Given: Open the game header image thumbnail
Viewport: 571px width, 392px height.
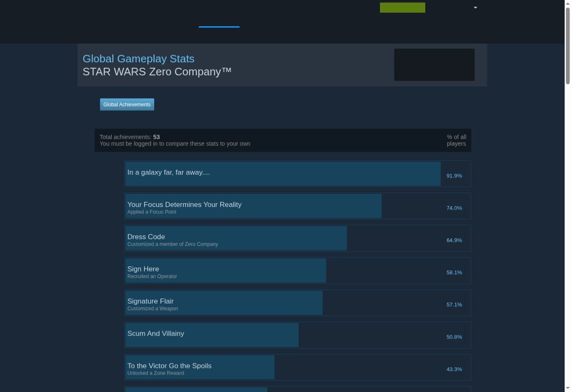Looking at the screenshot, I should point(434,65).
